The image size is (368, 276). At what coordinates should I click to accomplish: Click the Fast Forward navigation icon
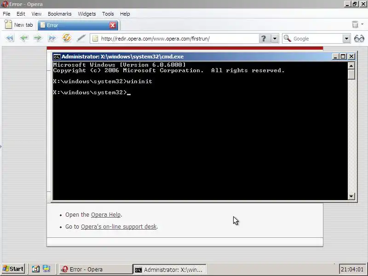52,38
